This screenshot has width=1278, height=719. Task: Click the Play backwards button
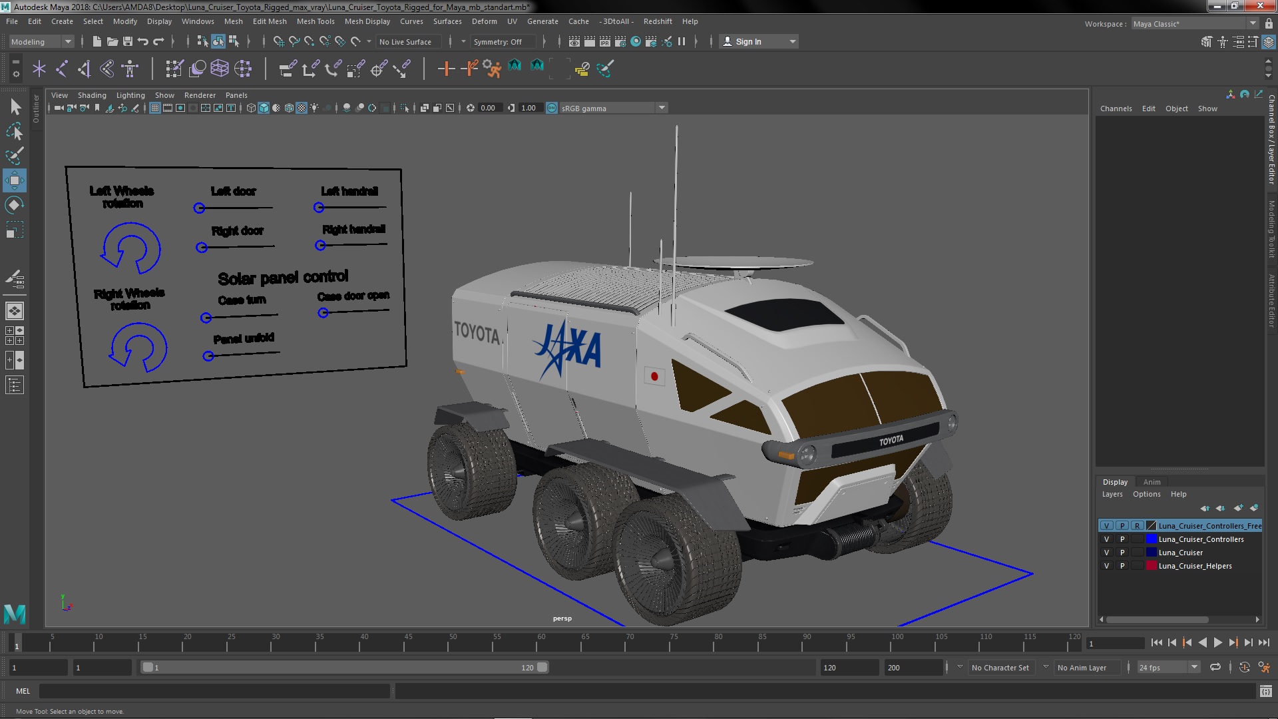click(1202, 642)
